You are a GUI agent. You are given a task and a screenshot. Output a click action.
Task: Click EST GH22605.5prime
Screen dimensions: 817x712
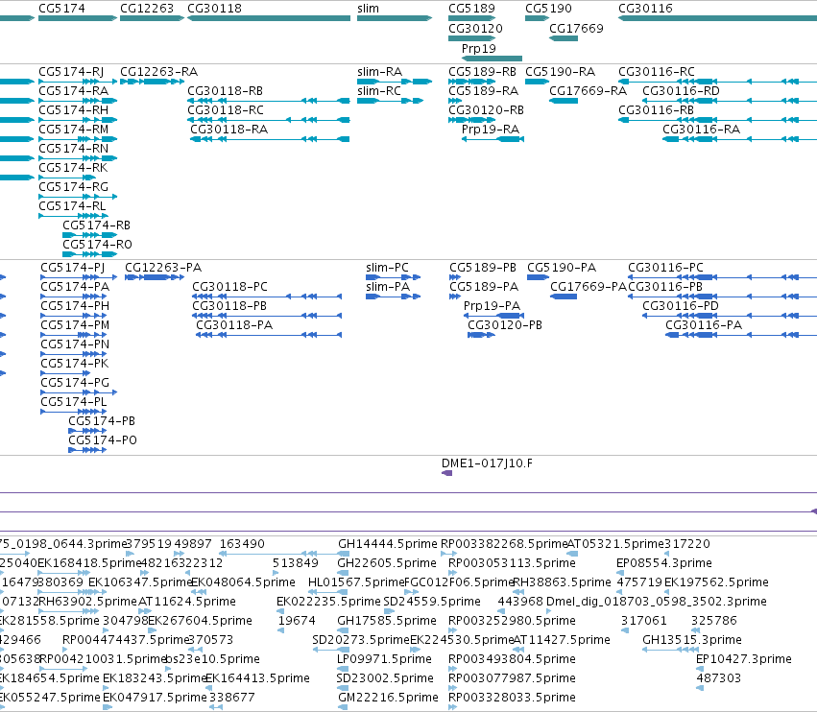coord(386,563)
